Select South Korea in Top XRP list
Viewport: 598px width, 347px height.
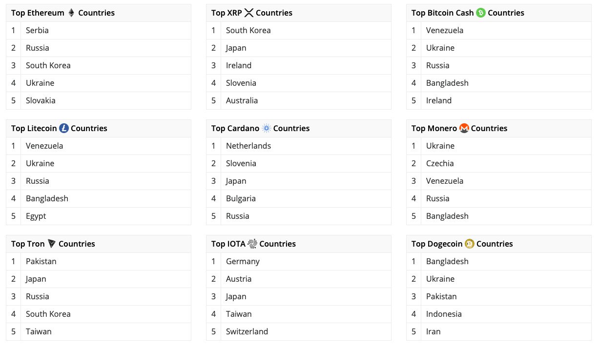pos(248,30)
